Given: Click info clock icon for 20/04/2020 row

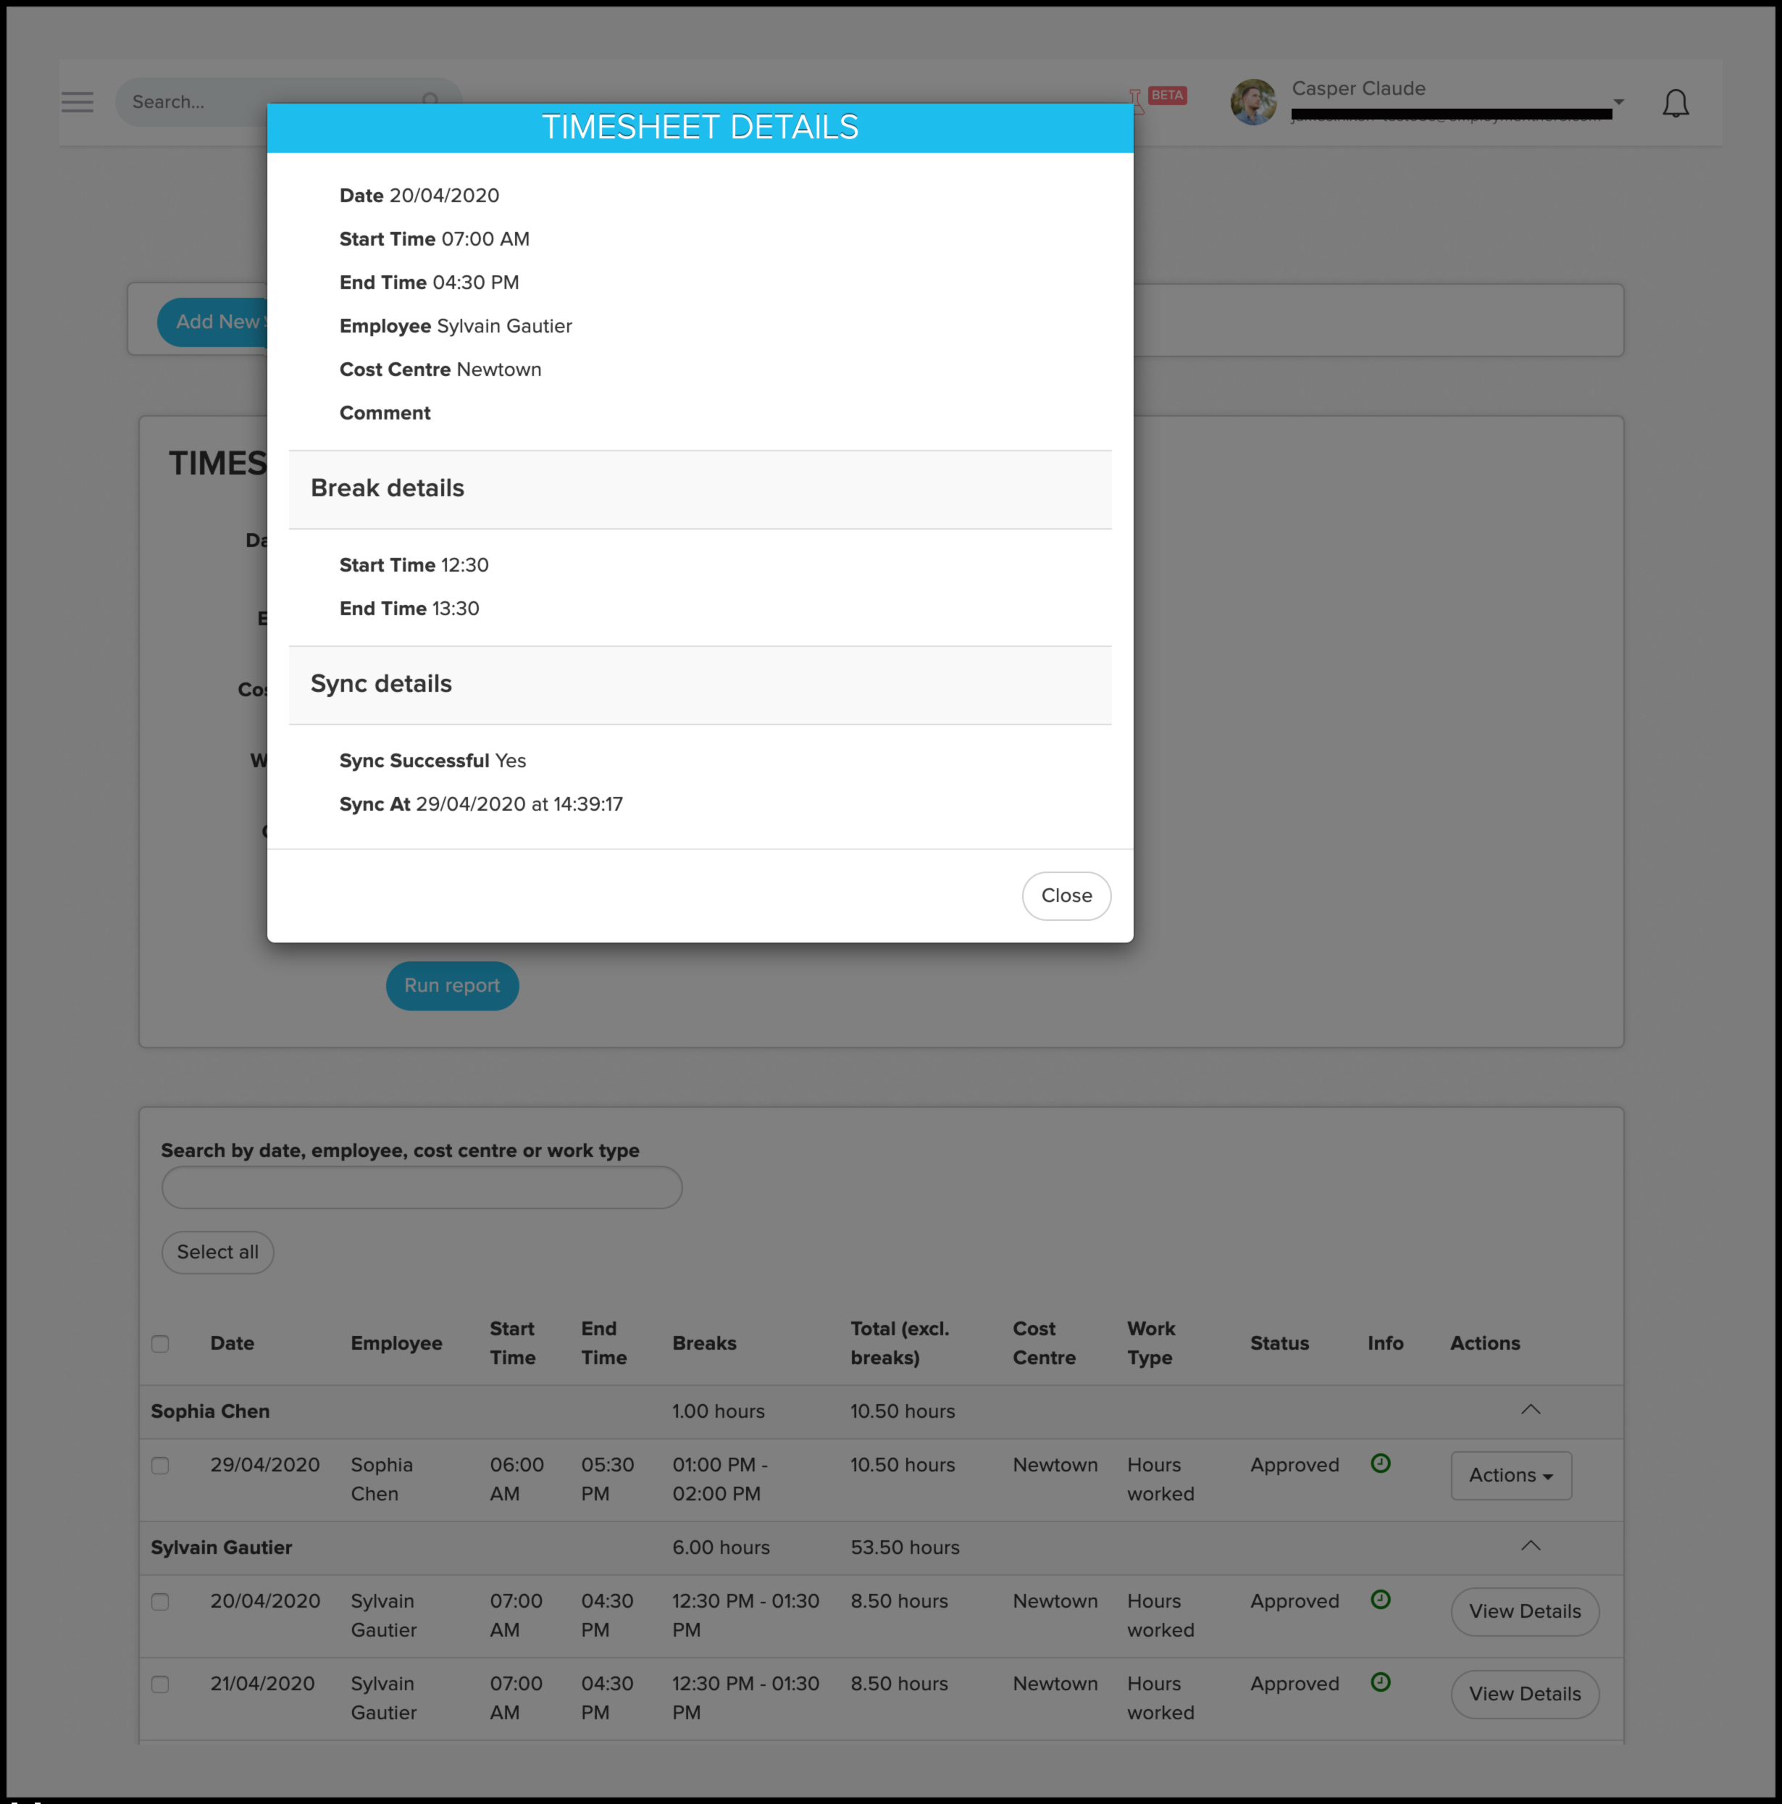Looking at the screenshot, I should 1380,1600.
